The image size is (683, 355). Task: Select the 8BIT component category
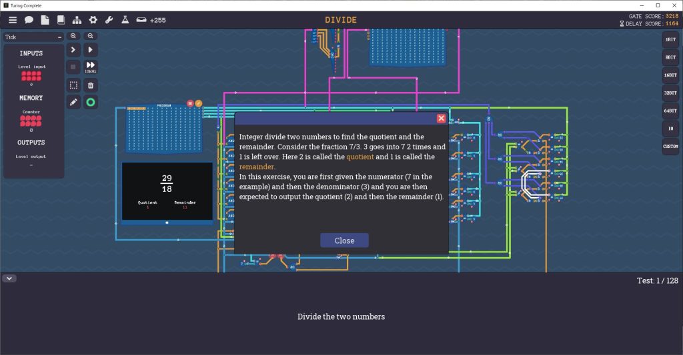(x=670, y=57)
